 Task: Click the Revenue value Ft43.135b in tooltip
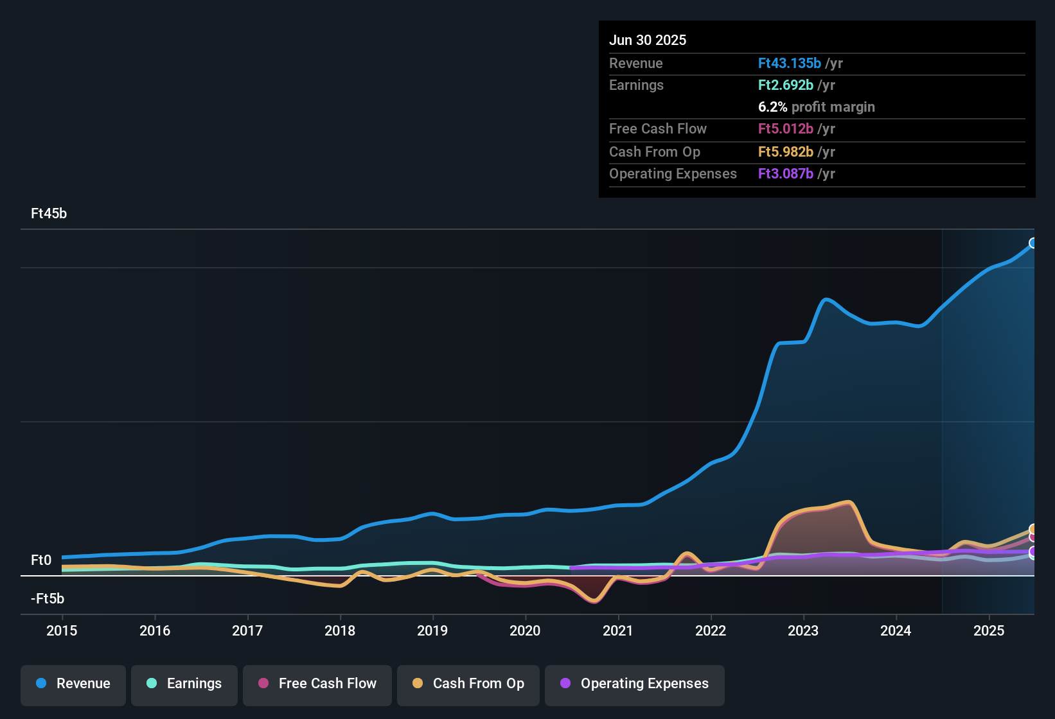coord(789,64)
